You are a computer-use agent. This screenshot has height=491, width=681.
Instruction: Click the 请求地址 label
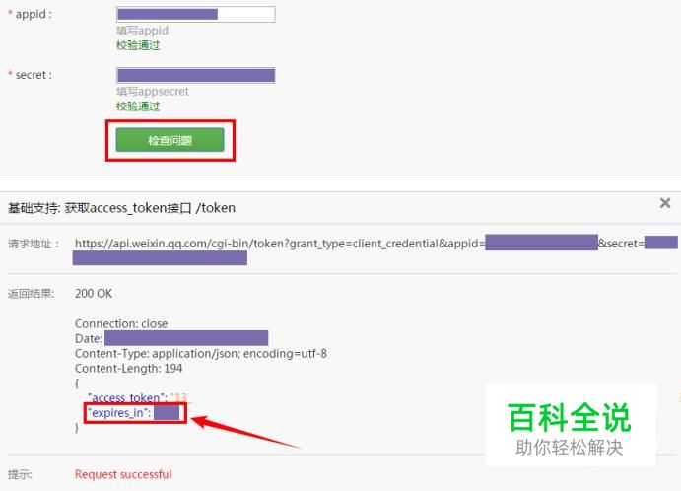click(33, 244)
